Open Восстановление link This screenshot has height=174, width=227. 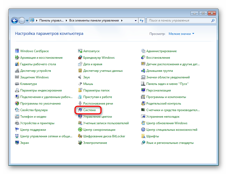click(x=158, y=57)
